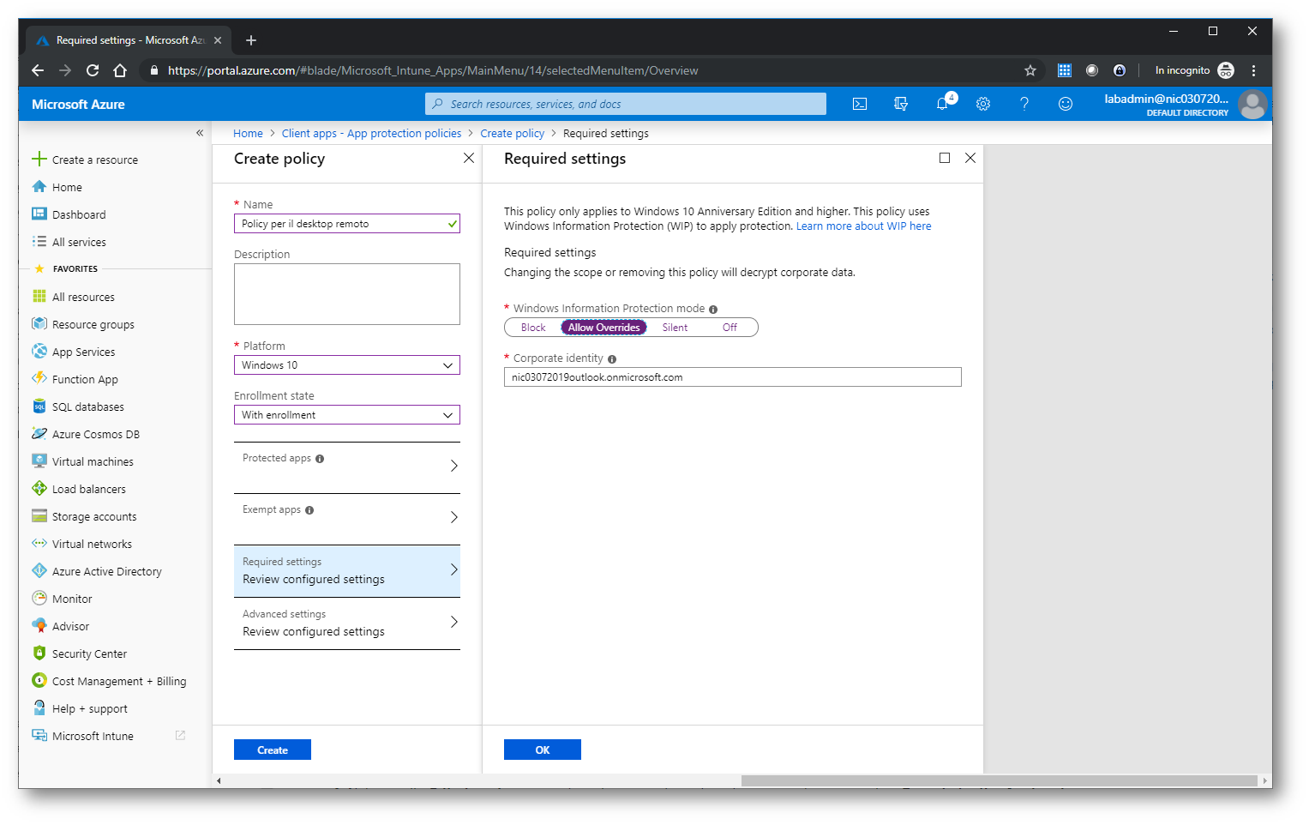Expand the Protected apps section
This screenshot has width=1309, height=825.
pyautogui.click(x=347, y=467)
